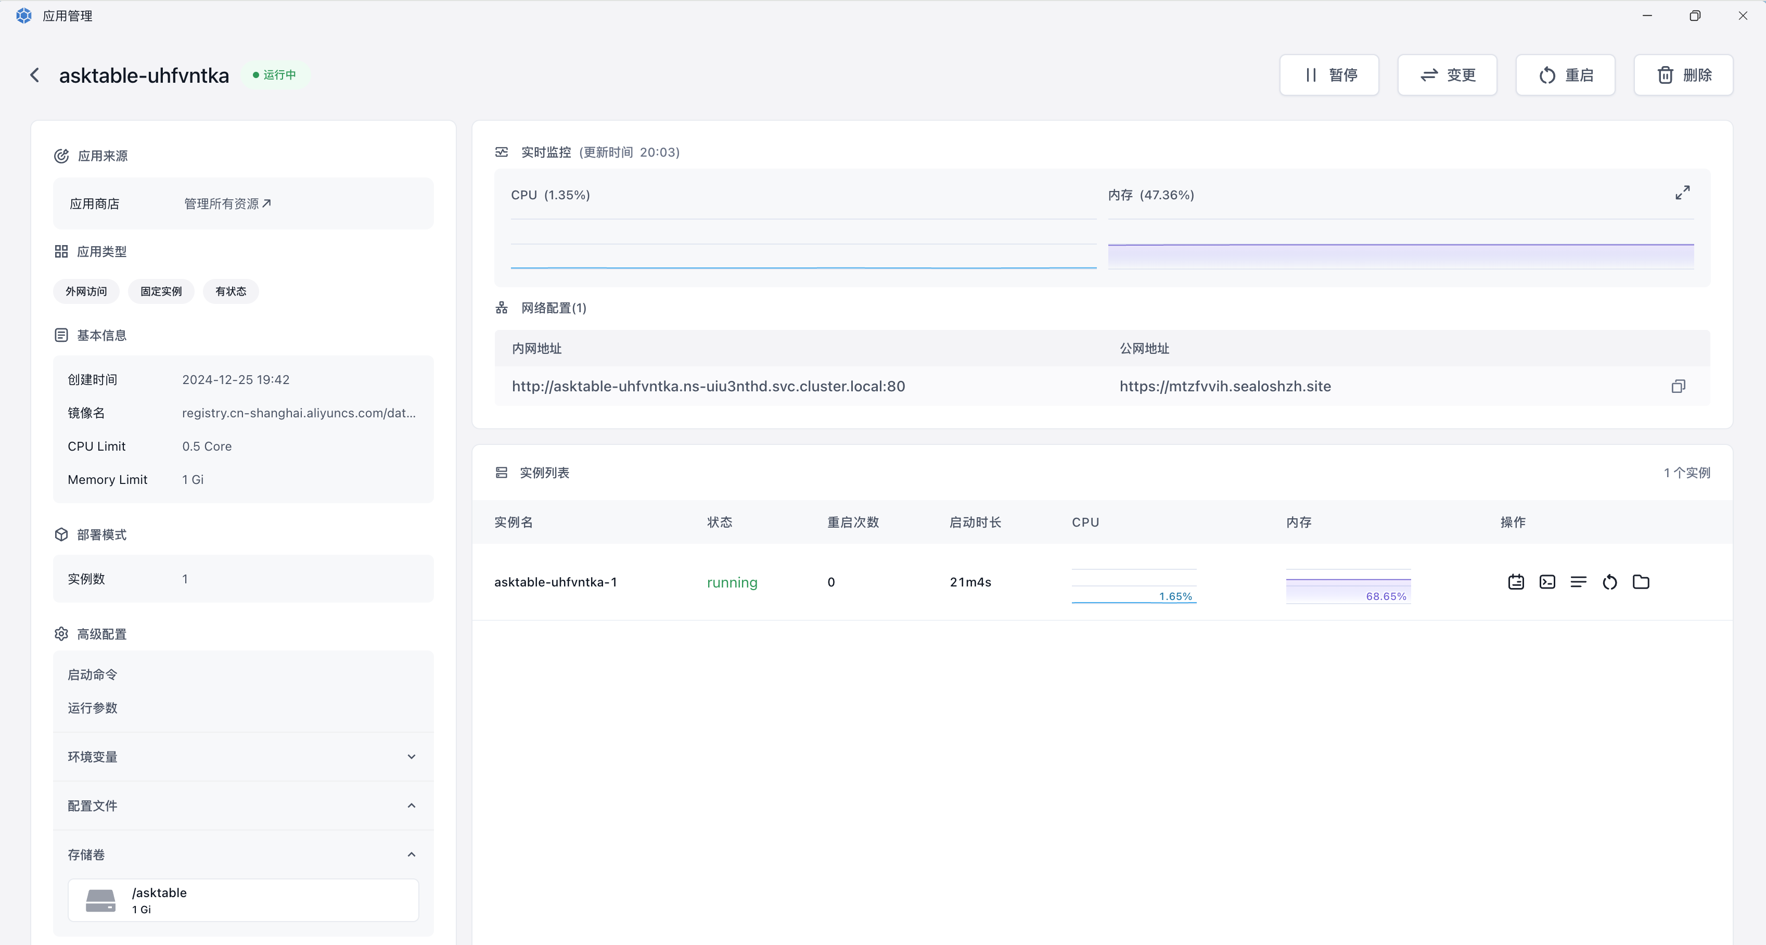Pause the app with 暂停 button

pos(1328,75)
